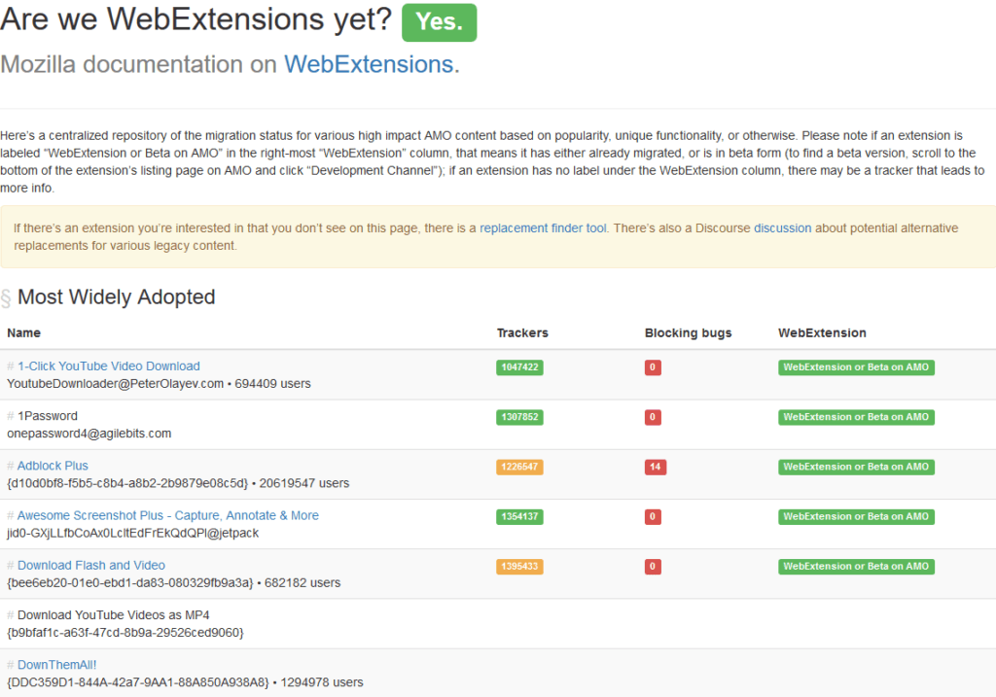Click blocking bugs badge in Awesome Screenshot row
The image size is (996, 697).
pos(653,517)
